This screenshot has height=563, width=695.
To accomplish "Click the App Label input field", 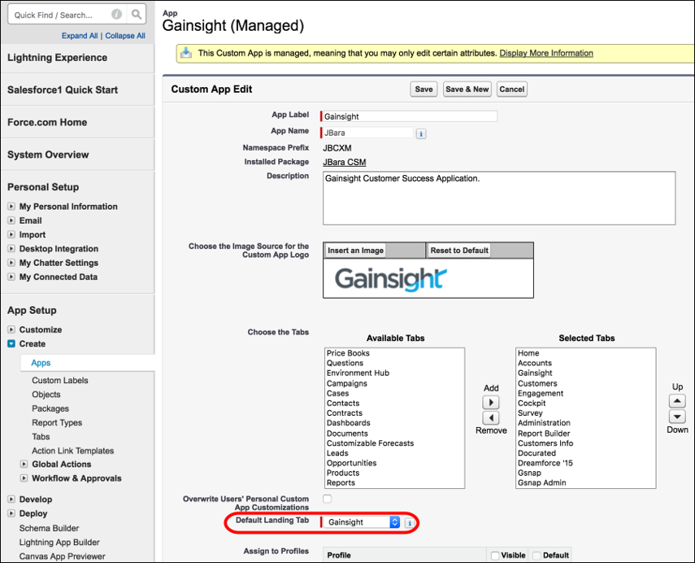I will pyautogui.click(x=410, y=116).
